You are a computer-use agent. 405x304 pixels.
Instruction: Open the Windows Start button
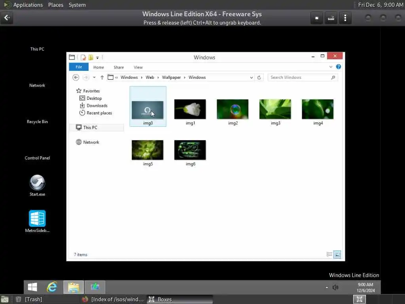(32, 287)
